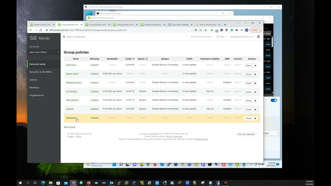
Task: Open the IoT Devices policy link
Action: (71, 91)
